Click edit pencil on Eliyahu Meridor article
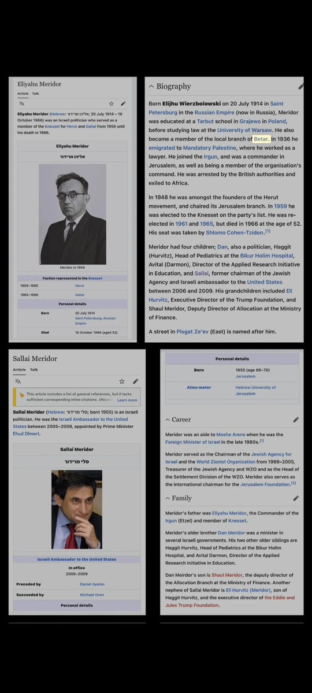 (123, 104)
